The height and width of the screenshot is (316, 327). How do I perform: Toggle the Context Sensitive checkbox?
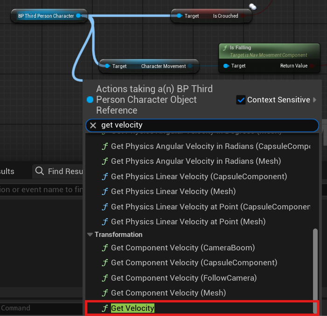tap(241, 100)
